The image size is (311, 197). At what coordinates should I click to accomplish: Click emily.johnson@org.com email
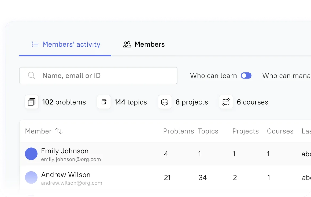(x=71, y=159)
